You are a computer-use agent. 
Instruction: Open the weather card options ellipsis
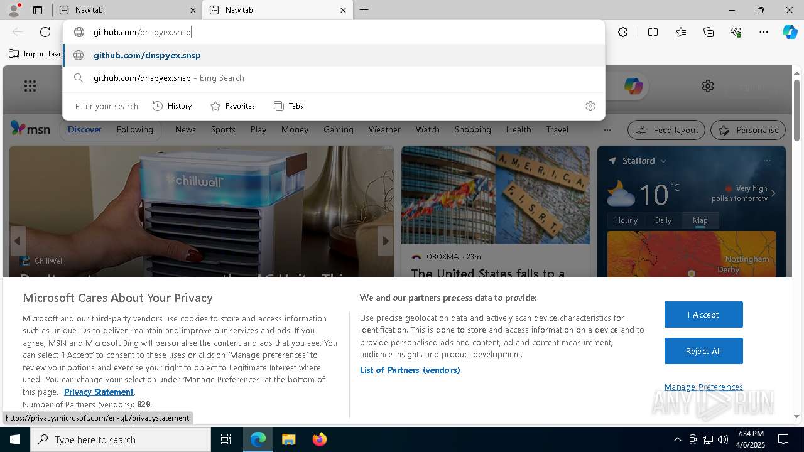coord(767,161)
